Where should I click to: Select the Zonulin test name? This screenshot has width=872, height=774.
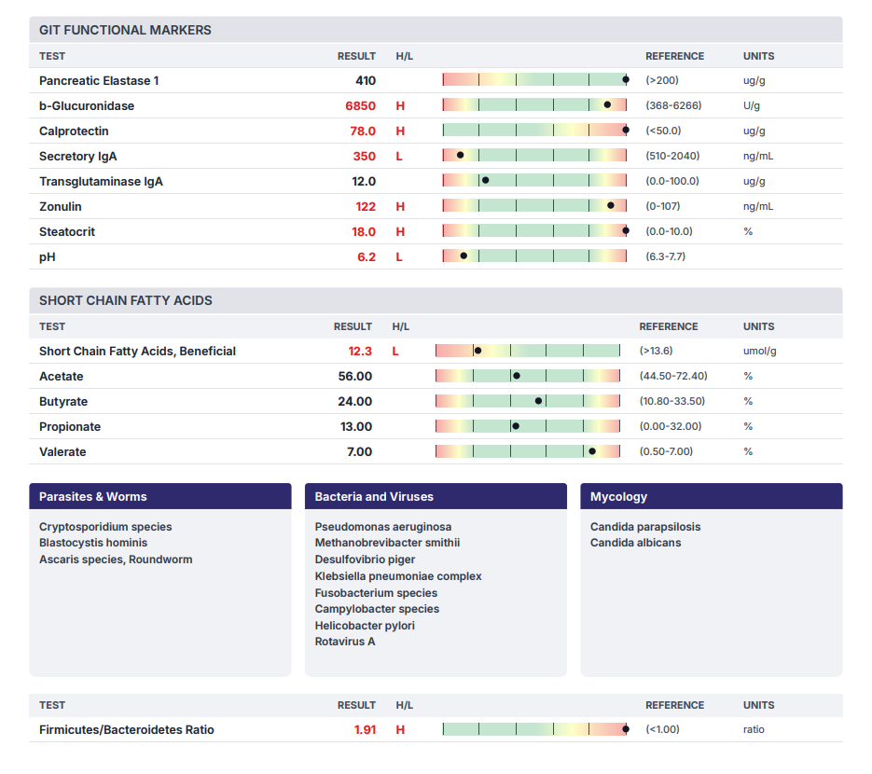(x=60, y=207)
